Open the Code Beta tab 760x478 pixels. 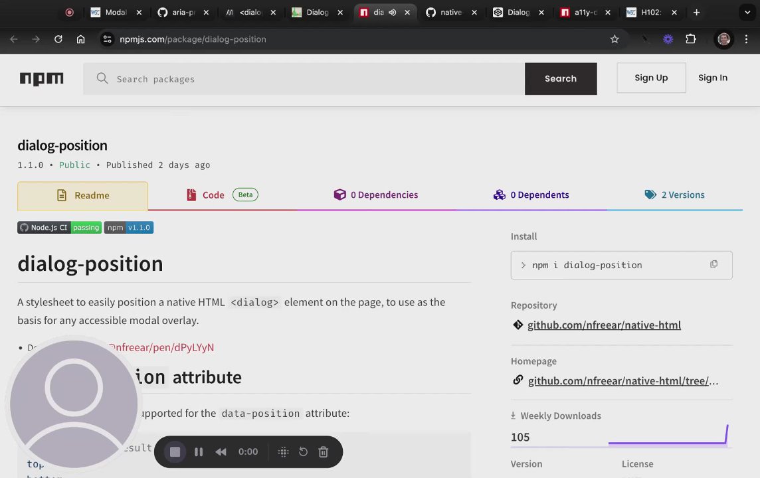click(222, 195)
